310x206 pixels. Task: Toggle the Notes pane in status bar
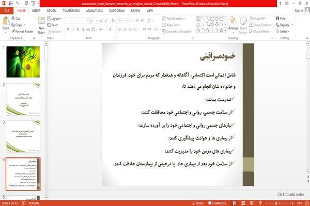click(198, 203)
